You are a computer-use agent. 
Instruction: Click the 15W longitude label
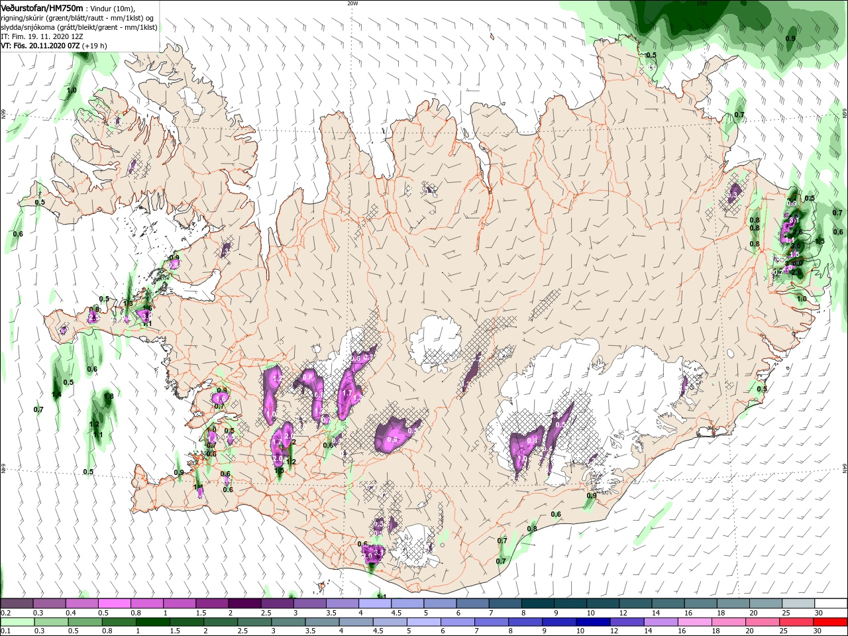(x=702, y=3)
